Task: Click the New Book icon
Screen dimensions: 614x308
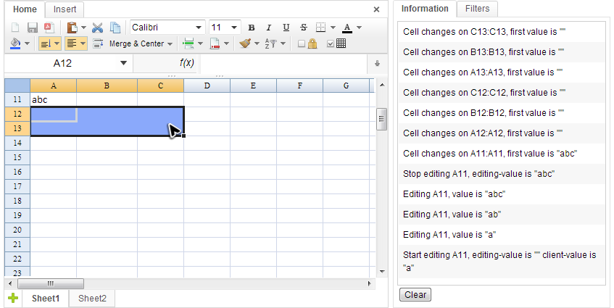Action: pyautogui.click(x=15, y=28)
